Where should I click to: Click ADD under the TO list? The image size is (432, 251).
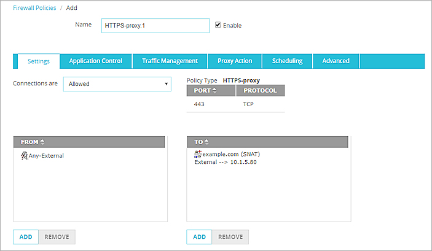click(x=199, y=237)
